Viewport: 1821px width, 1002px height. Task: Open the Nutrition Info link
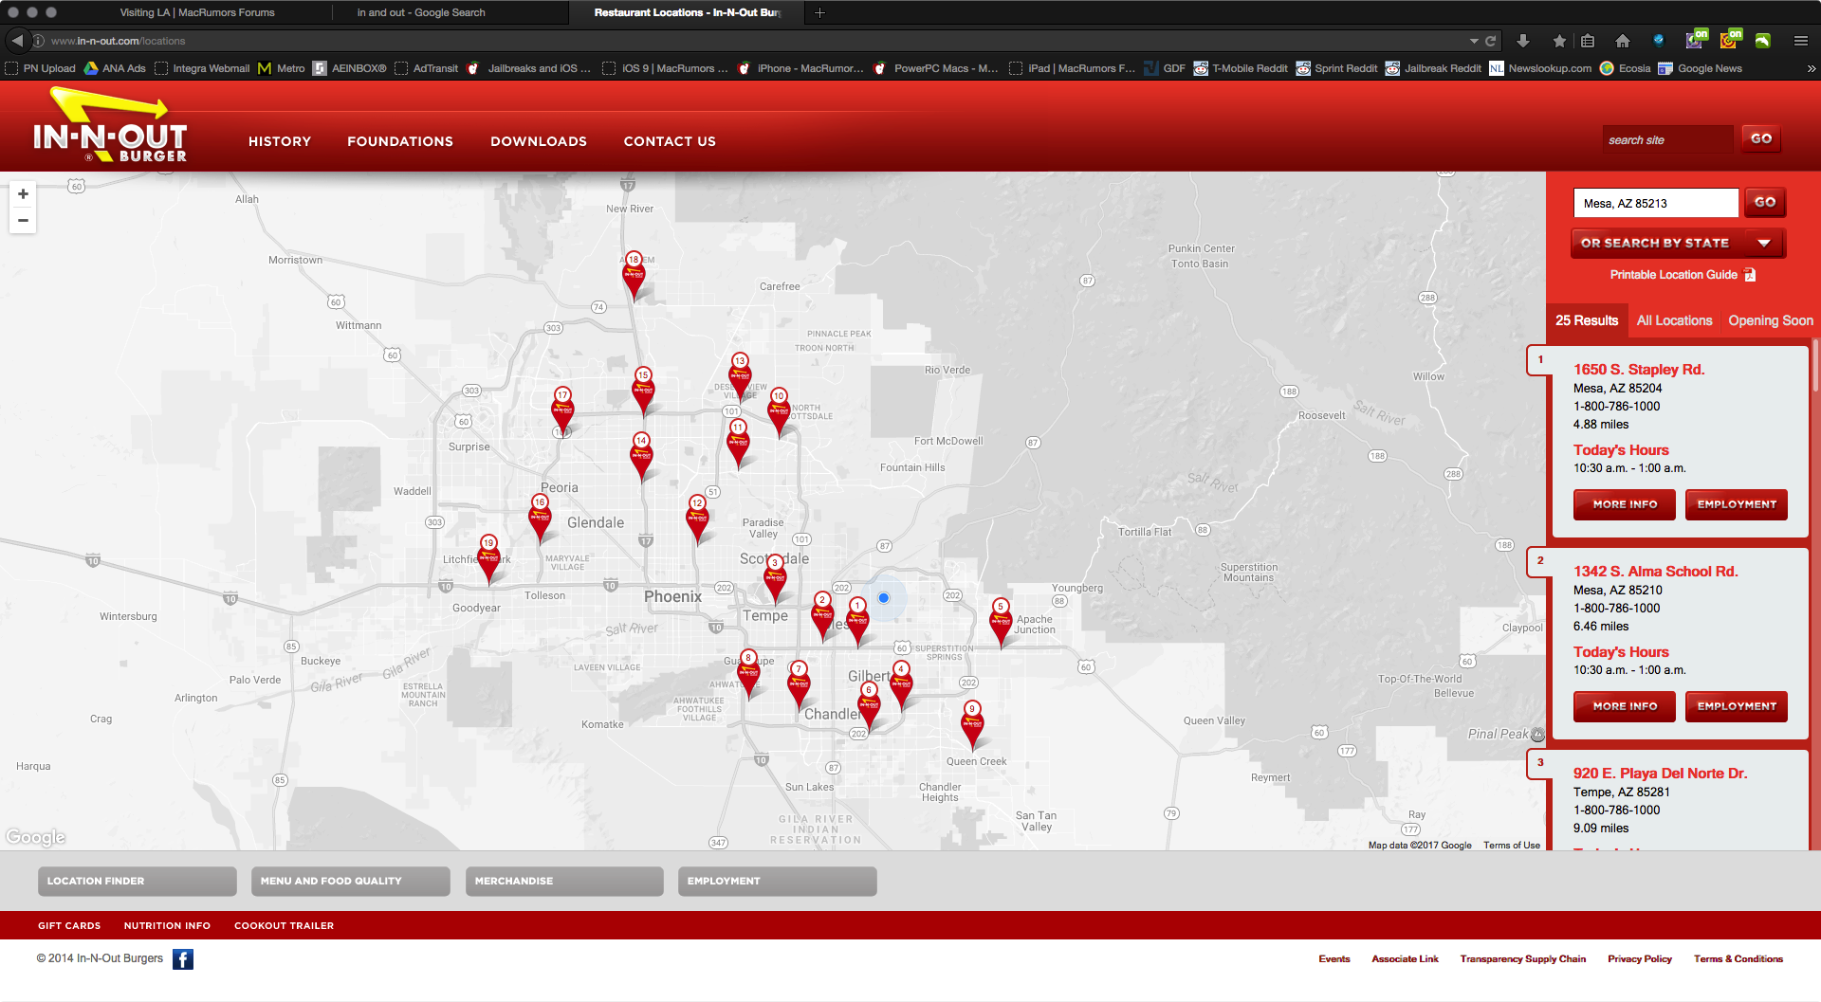(x=167, y=925)
